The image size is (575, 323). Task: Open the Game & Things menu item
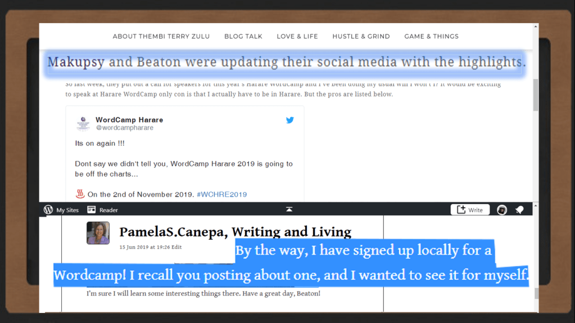point(431,37)
